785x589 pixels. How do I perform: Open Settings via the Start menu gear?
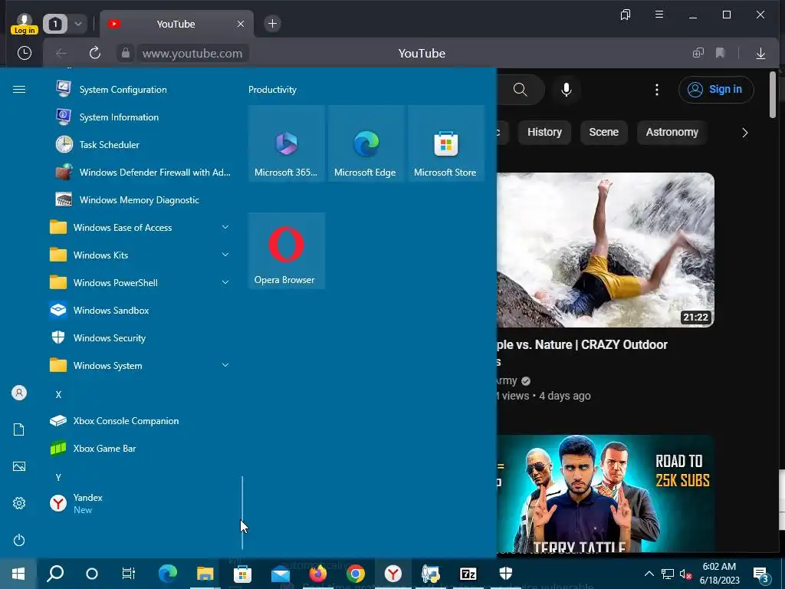pos(19,503)
